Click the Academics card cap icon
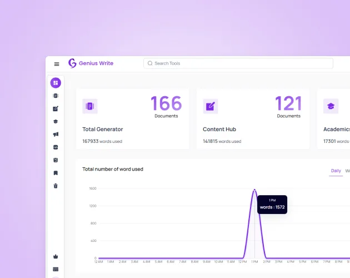Screen dimensions: 350x278 tap(331, 106)
